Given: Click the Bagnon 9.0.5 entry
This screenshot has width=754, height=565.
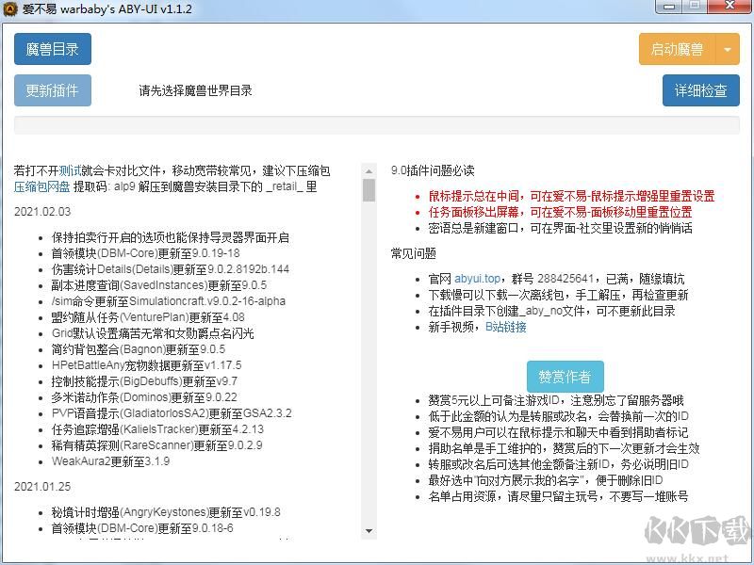Looking at the screenshot, I should pyautogui.click(x=138, y=349).
